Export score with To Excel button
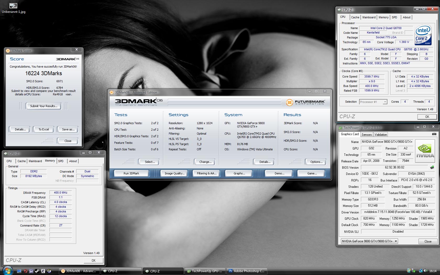The image size is (440, 275). (x=44, y=129)
